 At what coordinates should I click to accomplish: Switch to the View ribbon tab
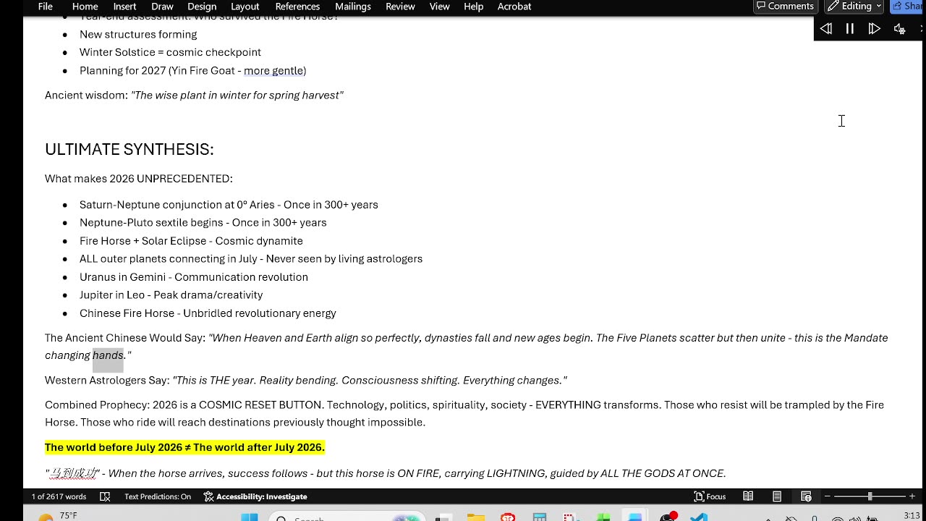pos(439,7)
